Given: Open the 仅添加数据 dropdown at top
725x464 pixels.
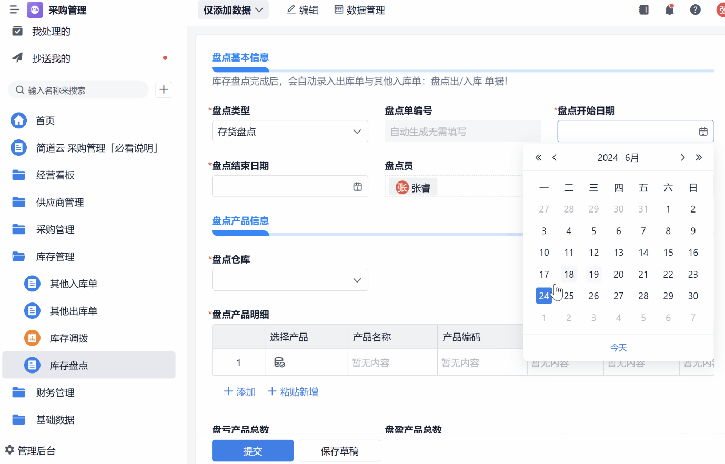Looking at the screenshot, I should pos(233,9).
